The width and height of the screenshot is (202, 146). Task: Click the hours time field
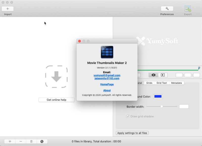tap(179, 75)
